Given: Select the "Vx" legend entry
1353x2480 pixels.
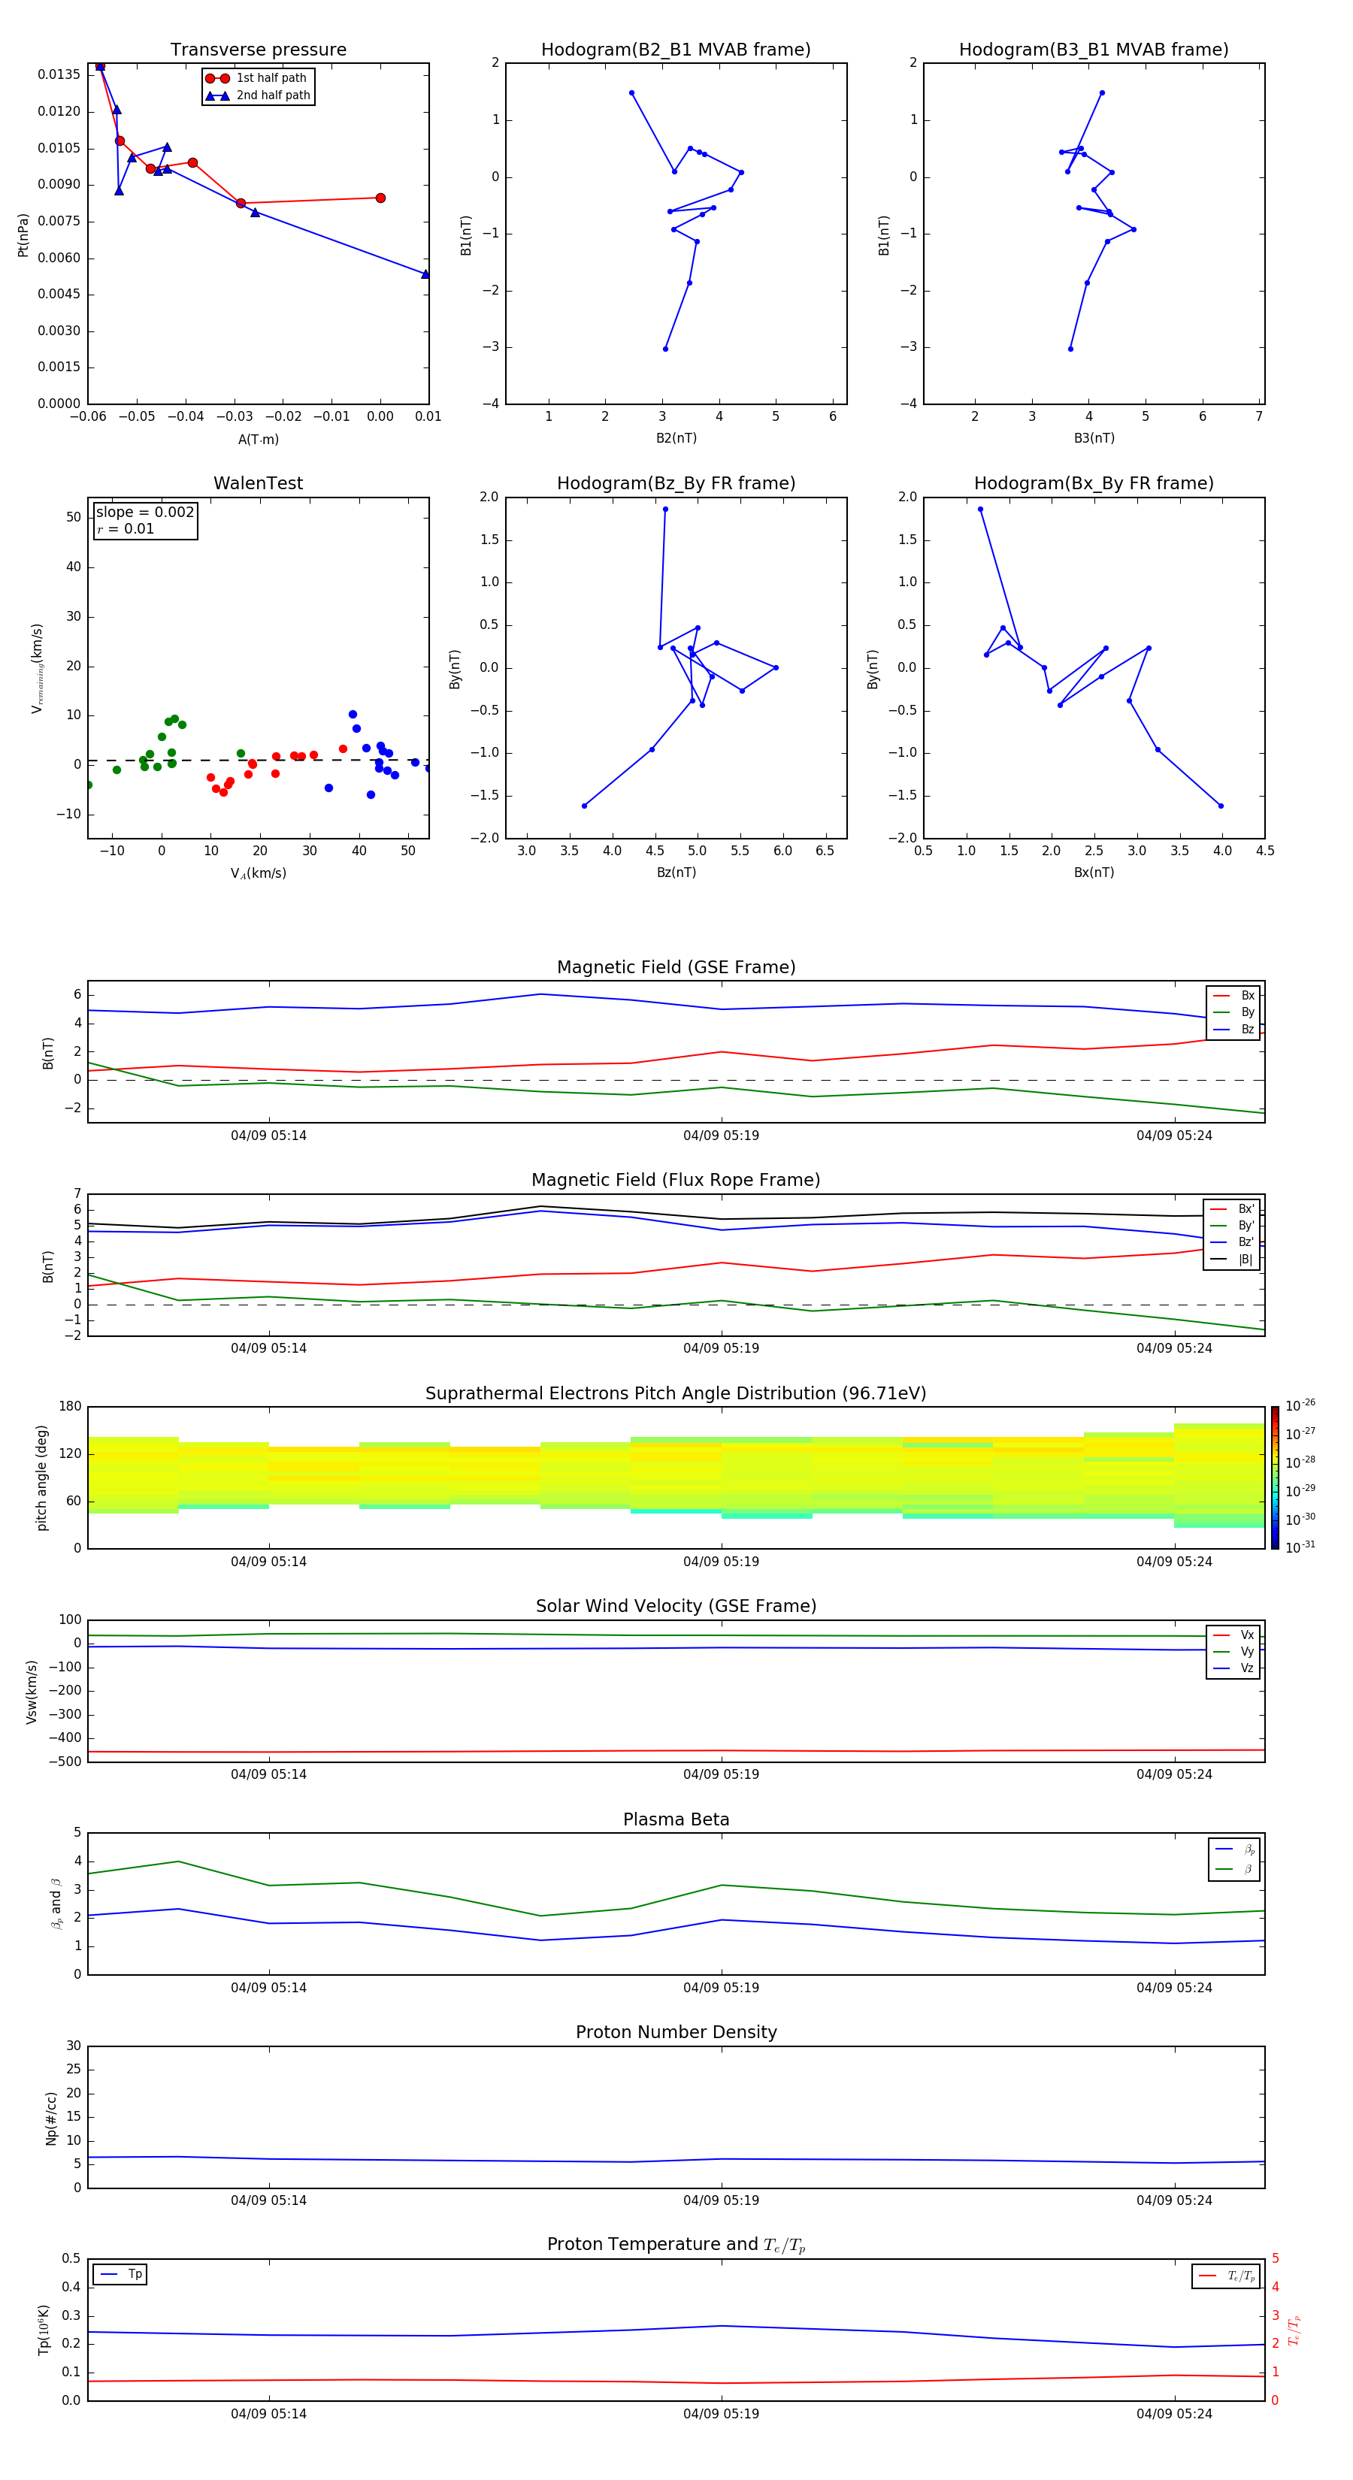Looking at the screenshot, I should point(1233,1635).
